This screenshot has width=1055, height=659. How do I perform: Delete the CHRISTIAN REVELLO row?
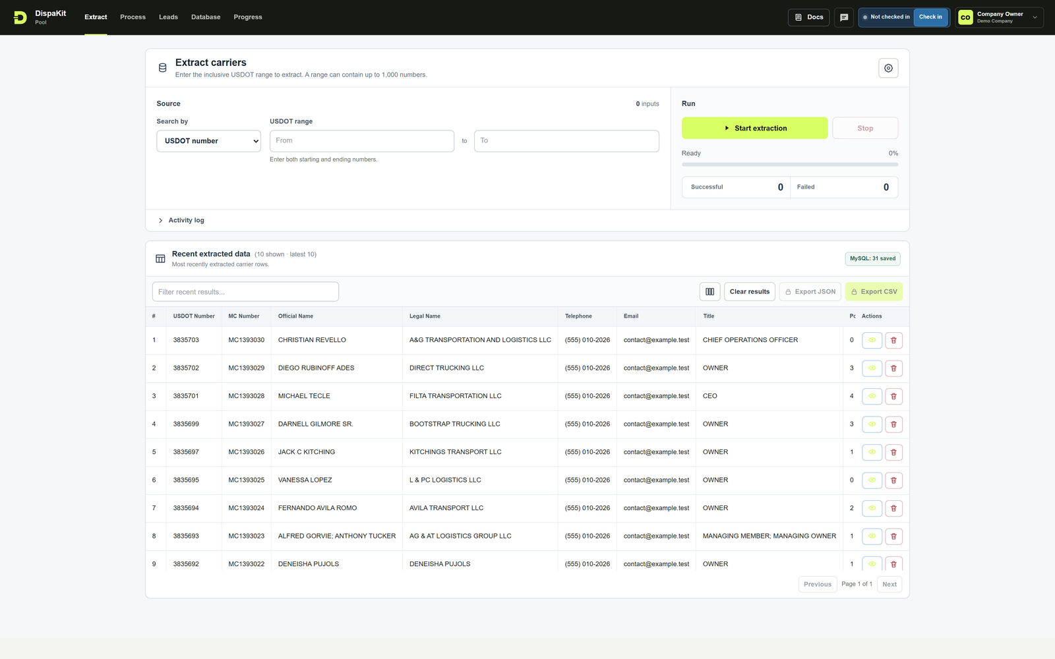893,340
